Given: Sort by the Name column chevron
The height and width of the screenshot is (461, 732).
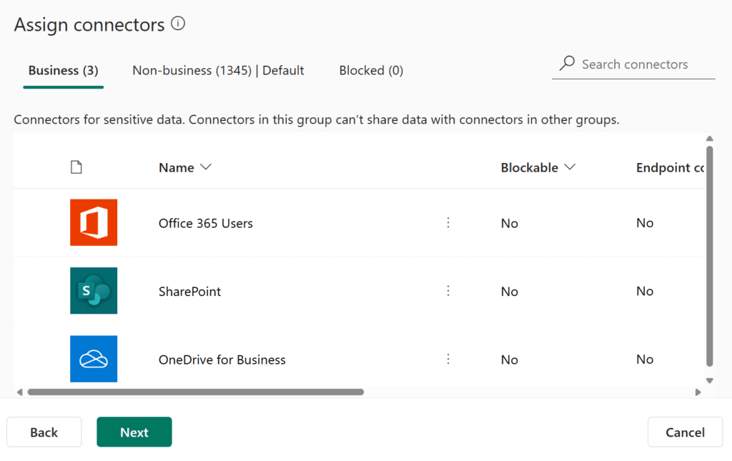Looking at the screenshot, I should [206, 167].
